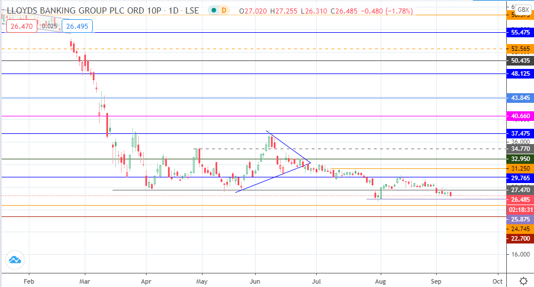The width and height of the screenshot is (534, 287).
Task: Click the 16.000 price scale tick
Action: tap(520, 254)
